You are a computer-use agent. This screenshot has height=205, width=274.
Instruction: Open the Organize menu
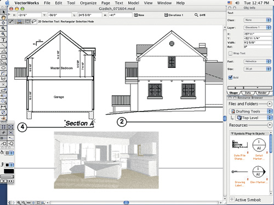pos(88,3)
